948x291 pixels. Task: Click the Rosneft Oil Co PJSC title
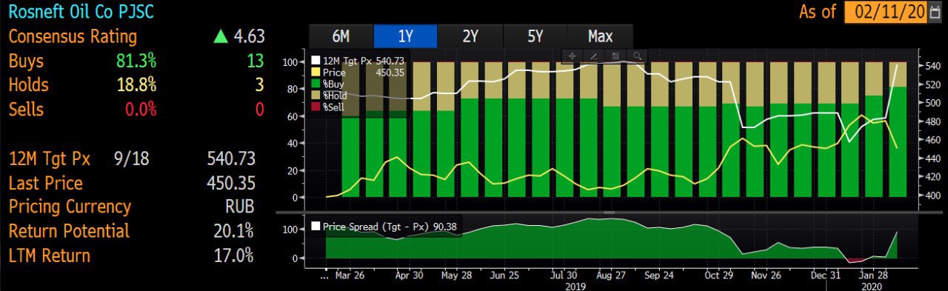point(82,13)
